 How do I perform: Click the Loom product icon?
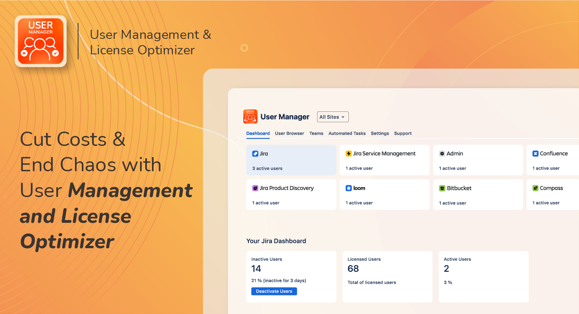348,188
